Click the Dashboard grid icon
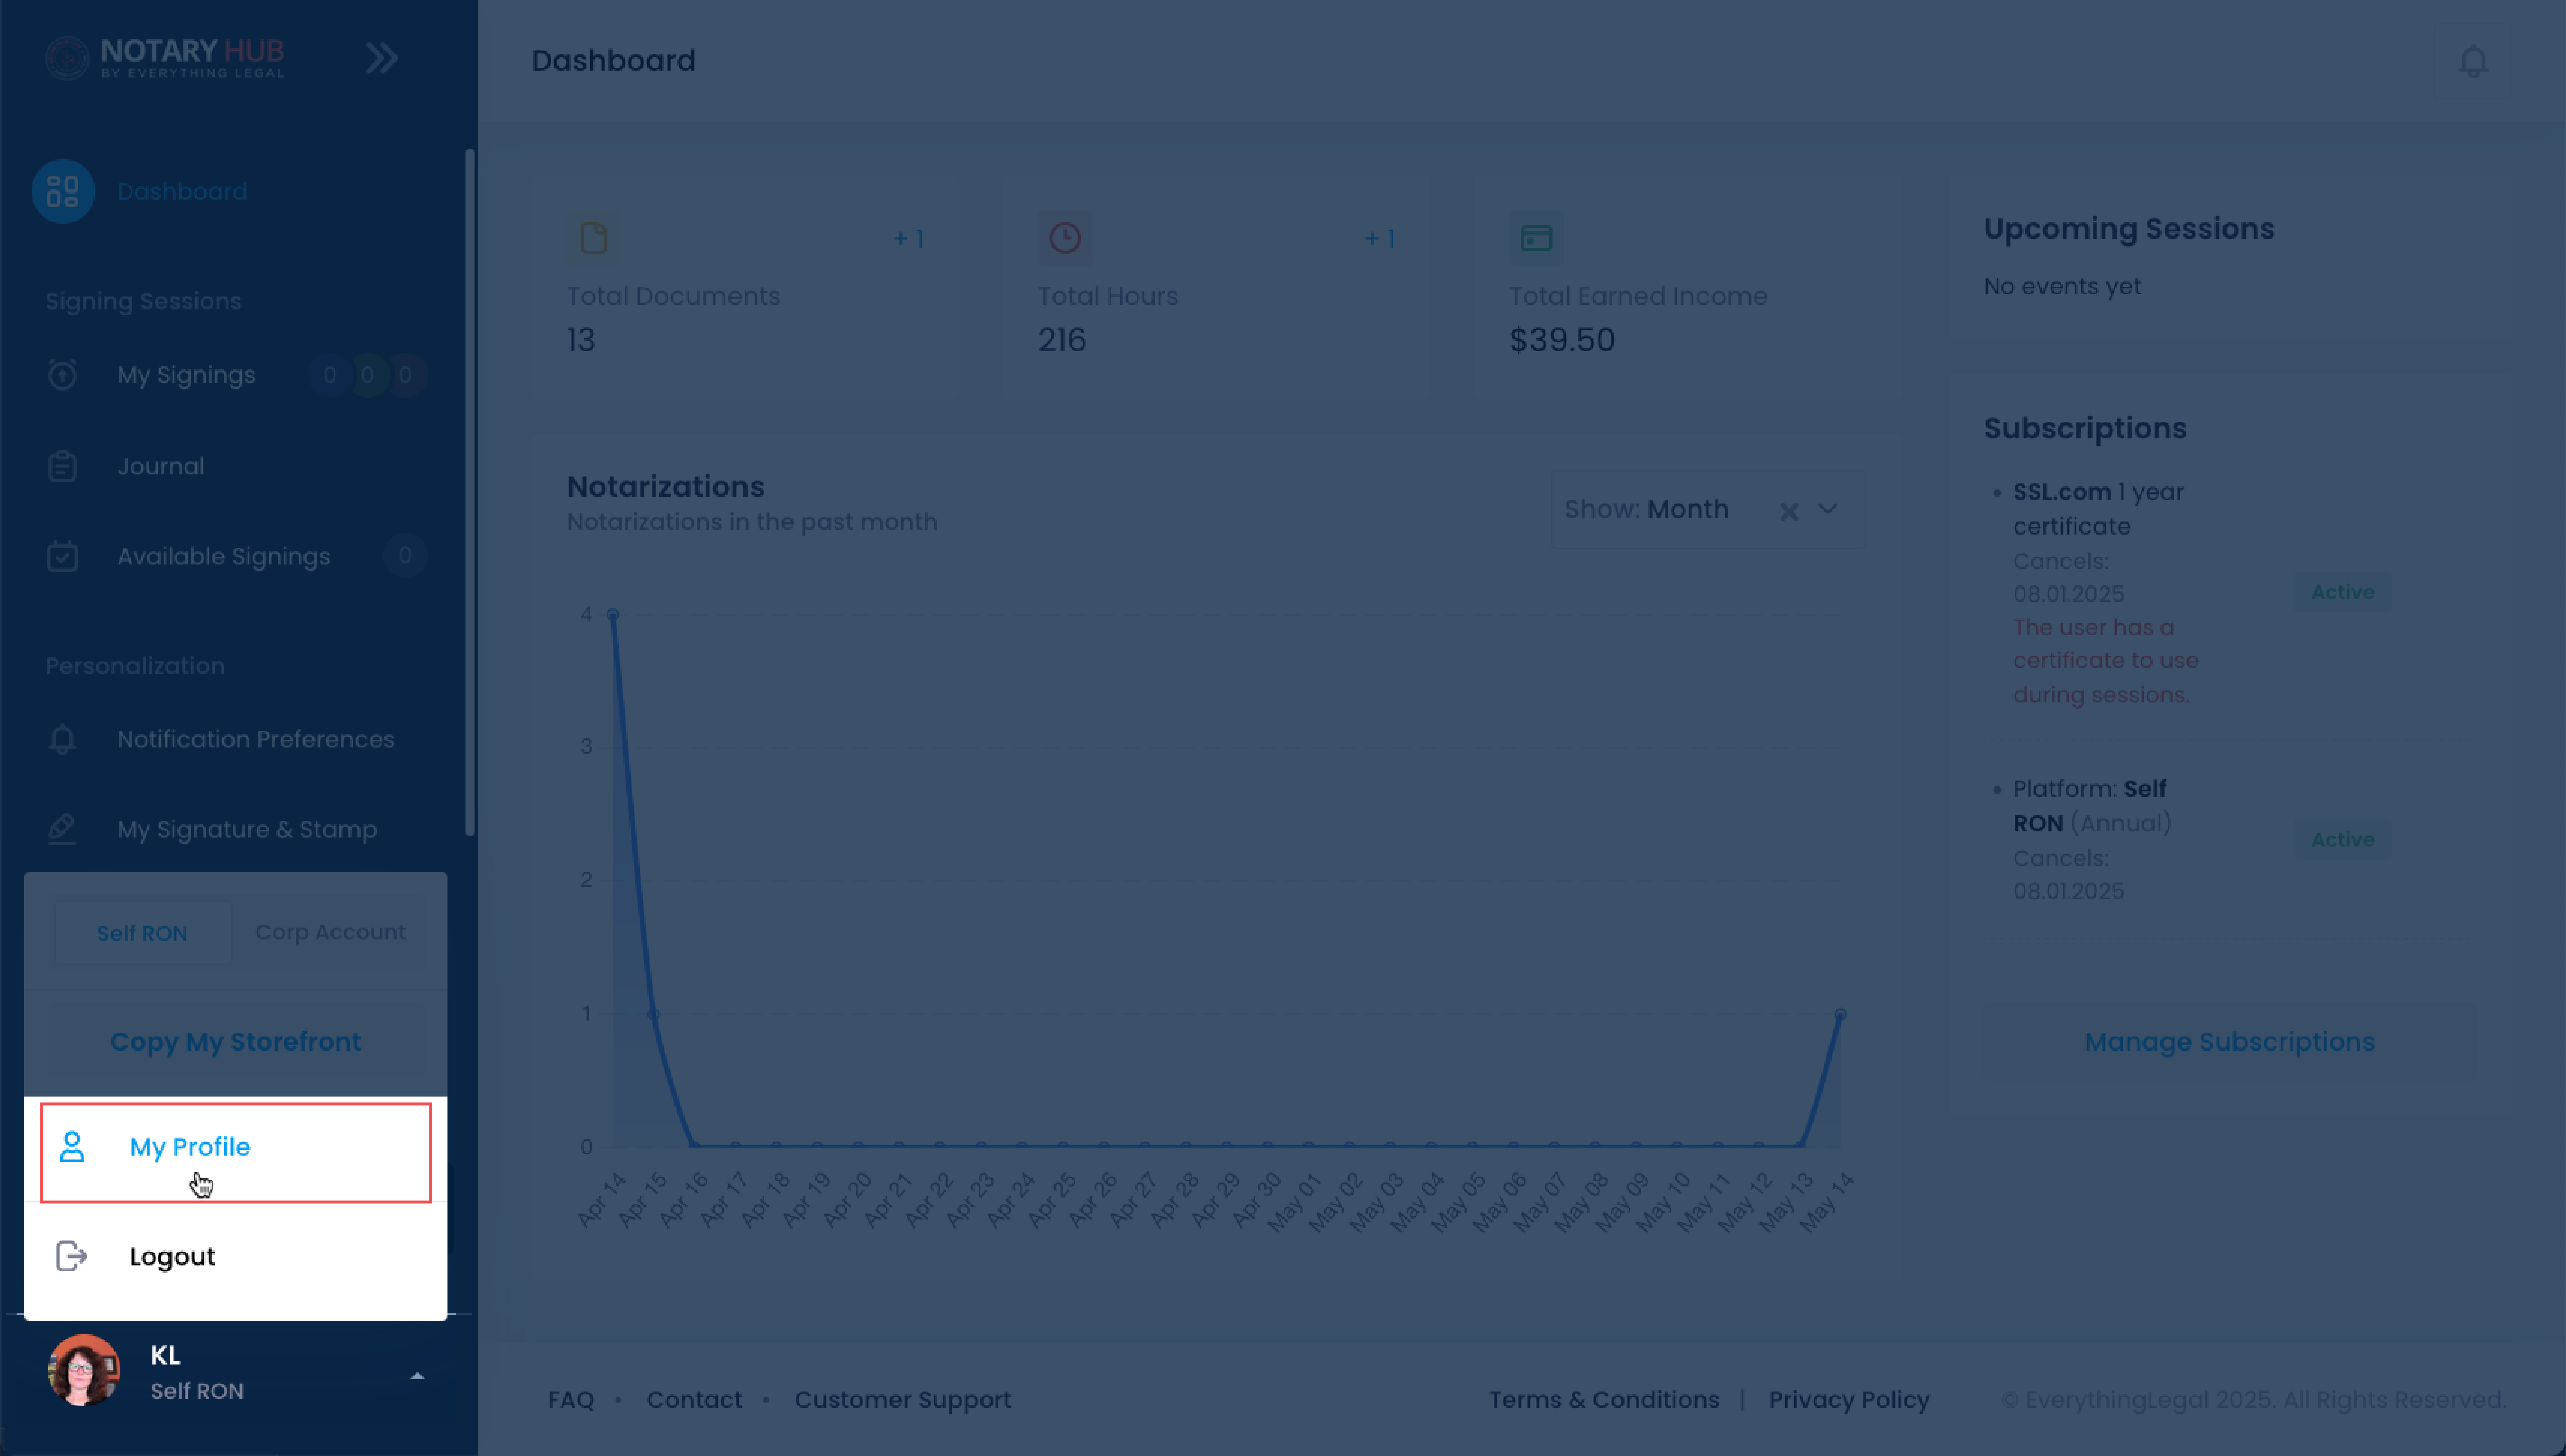The width and height of the screenshot is (2566, 1456). pos(63,191)
